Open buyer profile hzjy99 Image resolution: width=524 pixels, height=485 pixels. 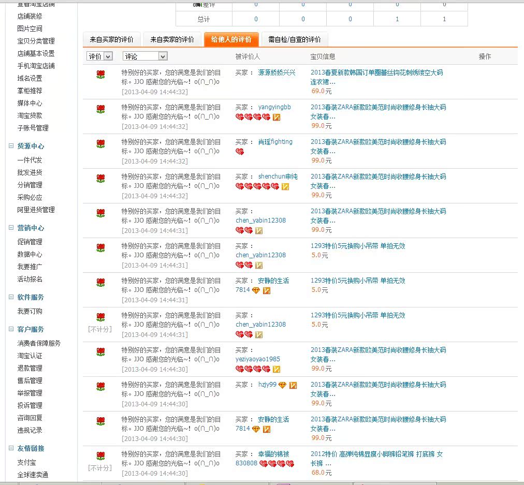point(267,385)
